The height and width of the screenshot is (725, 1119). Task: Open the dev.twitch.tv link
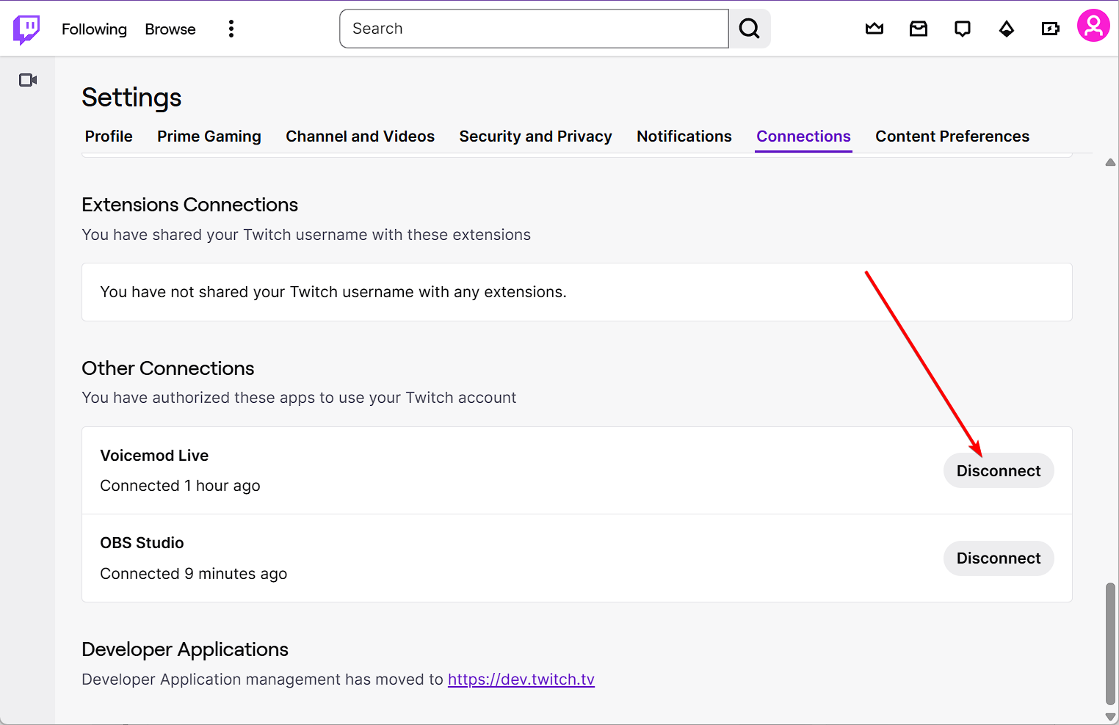pos(521,680)
